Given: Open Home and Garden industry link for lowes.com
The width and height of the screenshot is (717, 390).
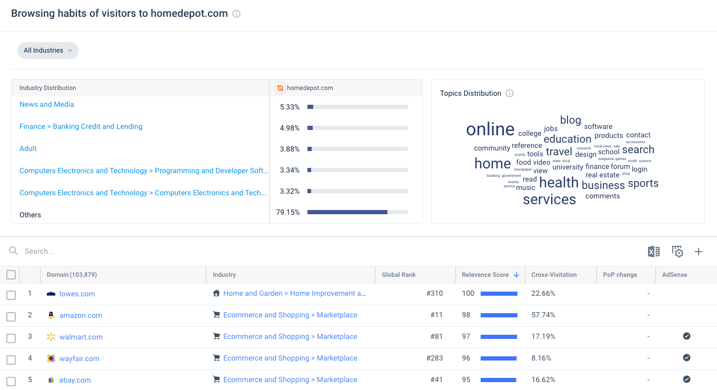Looking at the screenshot, I should (x=294, y=293).
